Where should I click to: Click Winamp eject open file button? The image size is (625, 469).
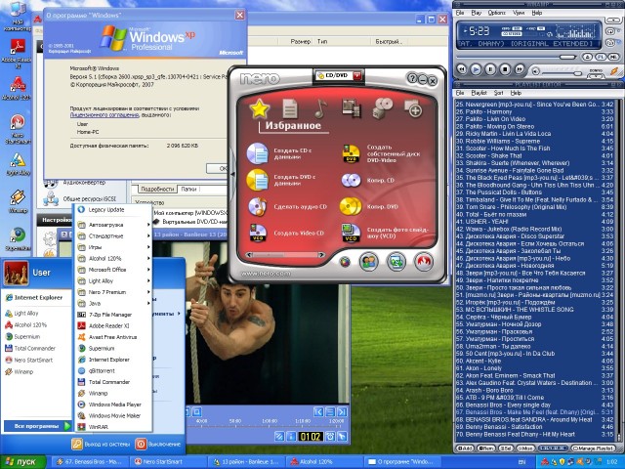pos(587,57)
